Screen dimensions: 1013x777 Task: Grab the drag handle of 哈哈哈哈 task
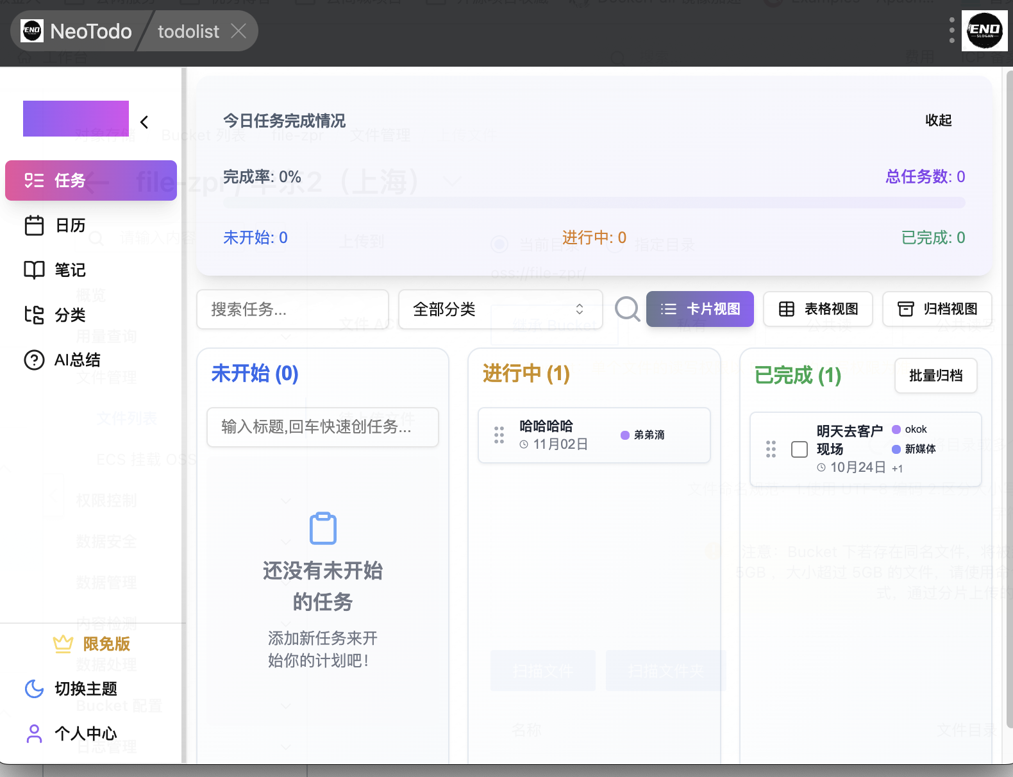[x=499, y=435]
